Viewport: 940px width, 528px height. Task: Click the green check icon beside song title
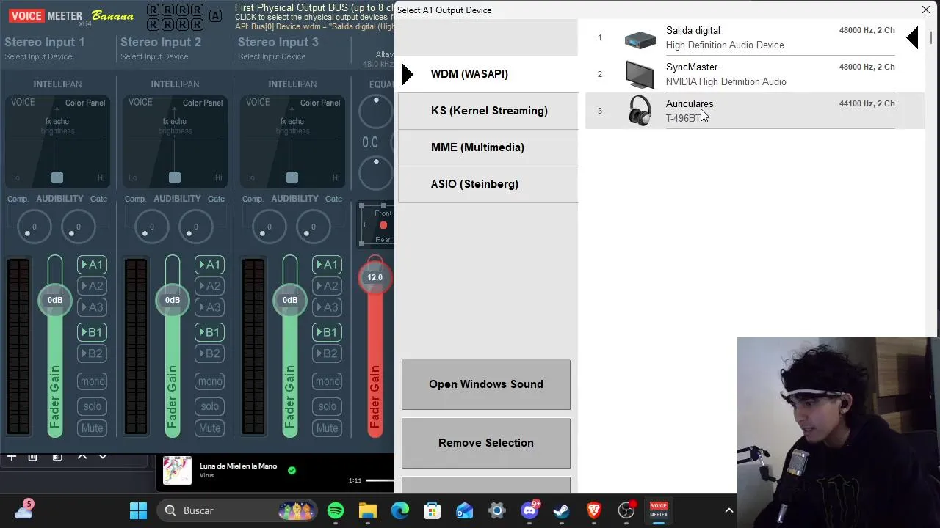(x=292, y=470)
